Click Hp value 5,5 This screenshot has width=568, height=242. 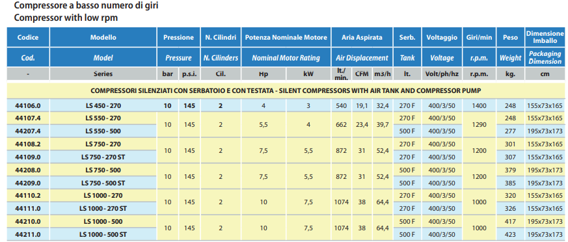coord(264,125)
